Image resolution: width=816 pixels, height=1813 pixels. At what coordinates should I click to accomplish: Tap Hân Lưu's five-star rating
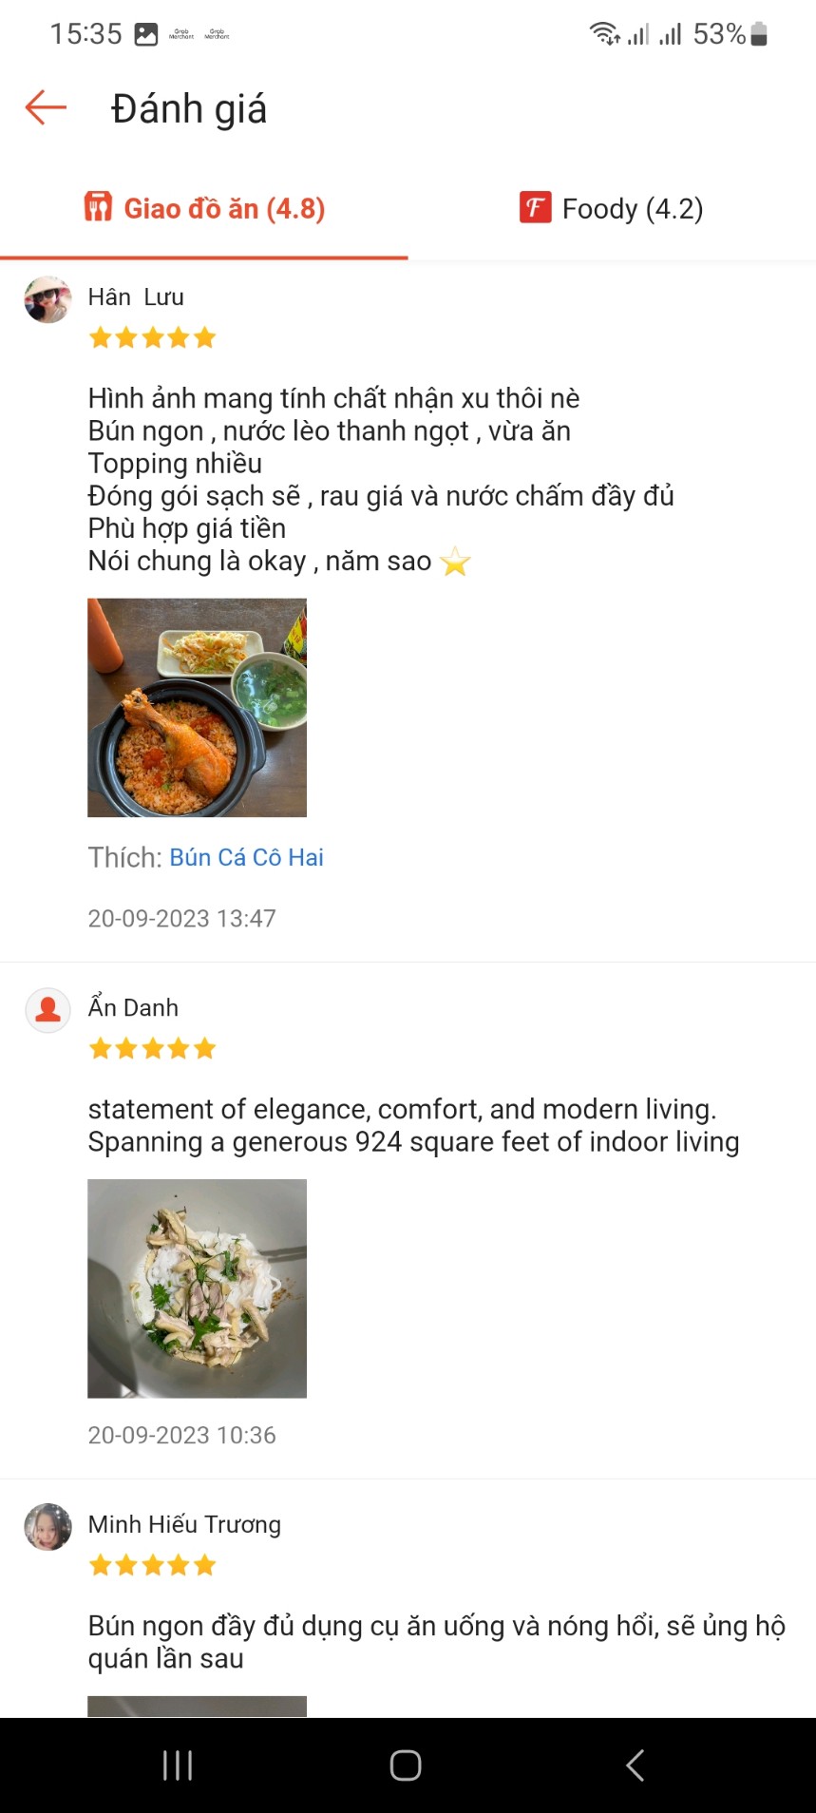click(x=152, y=338)
